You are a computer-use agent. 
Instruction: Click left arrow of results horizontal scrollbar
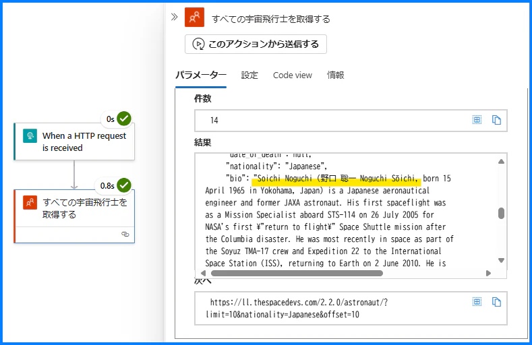point(203,273)
